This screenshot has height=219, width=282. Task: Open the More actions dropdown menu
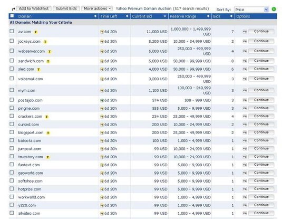(97, 8)
